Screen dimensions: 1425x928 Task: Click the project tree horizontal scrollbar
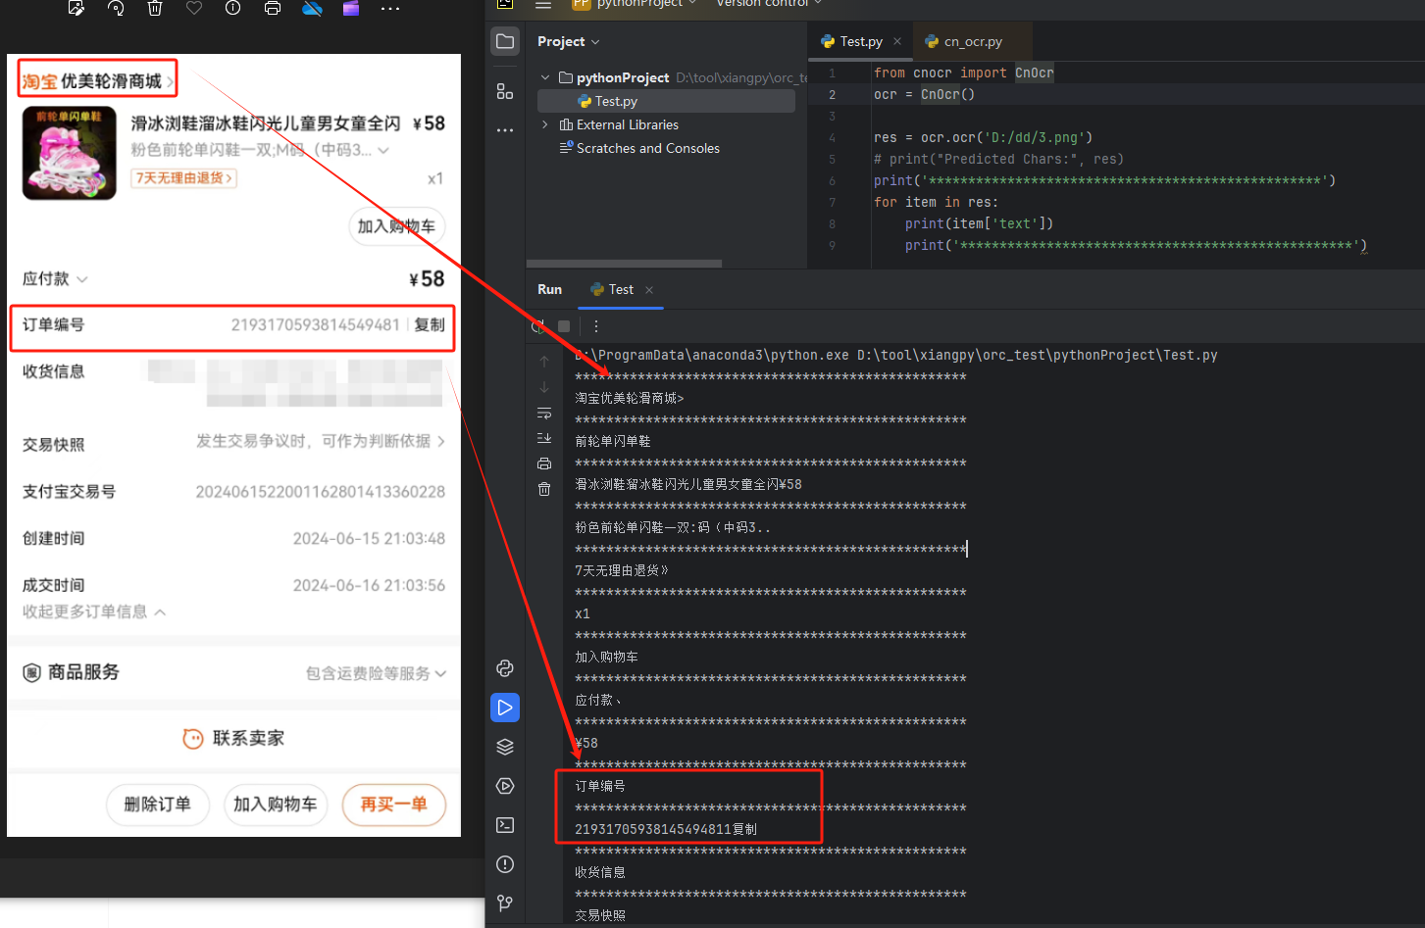coord(624,264)
